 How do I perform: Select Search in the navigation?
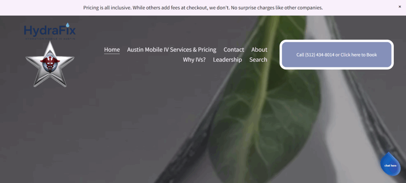[258, 60]
